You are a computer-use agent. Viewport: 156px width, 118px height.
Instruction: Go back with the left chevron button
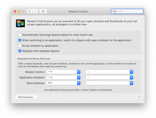(29, 11)
